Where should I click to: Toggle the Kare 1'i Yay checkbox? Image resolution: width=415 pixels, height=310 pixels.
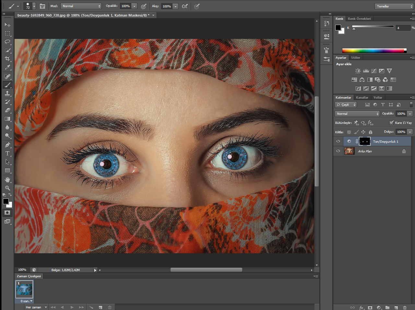coord(391,123)
